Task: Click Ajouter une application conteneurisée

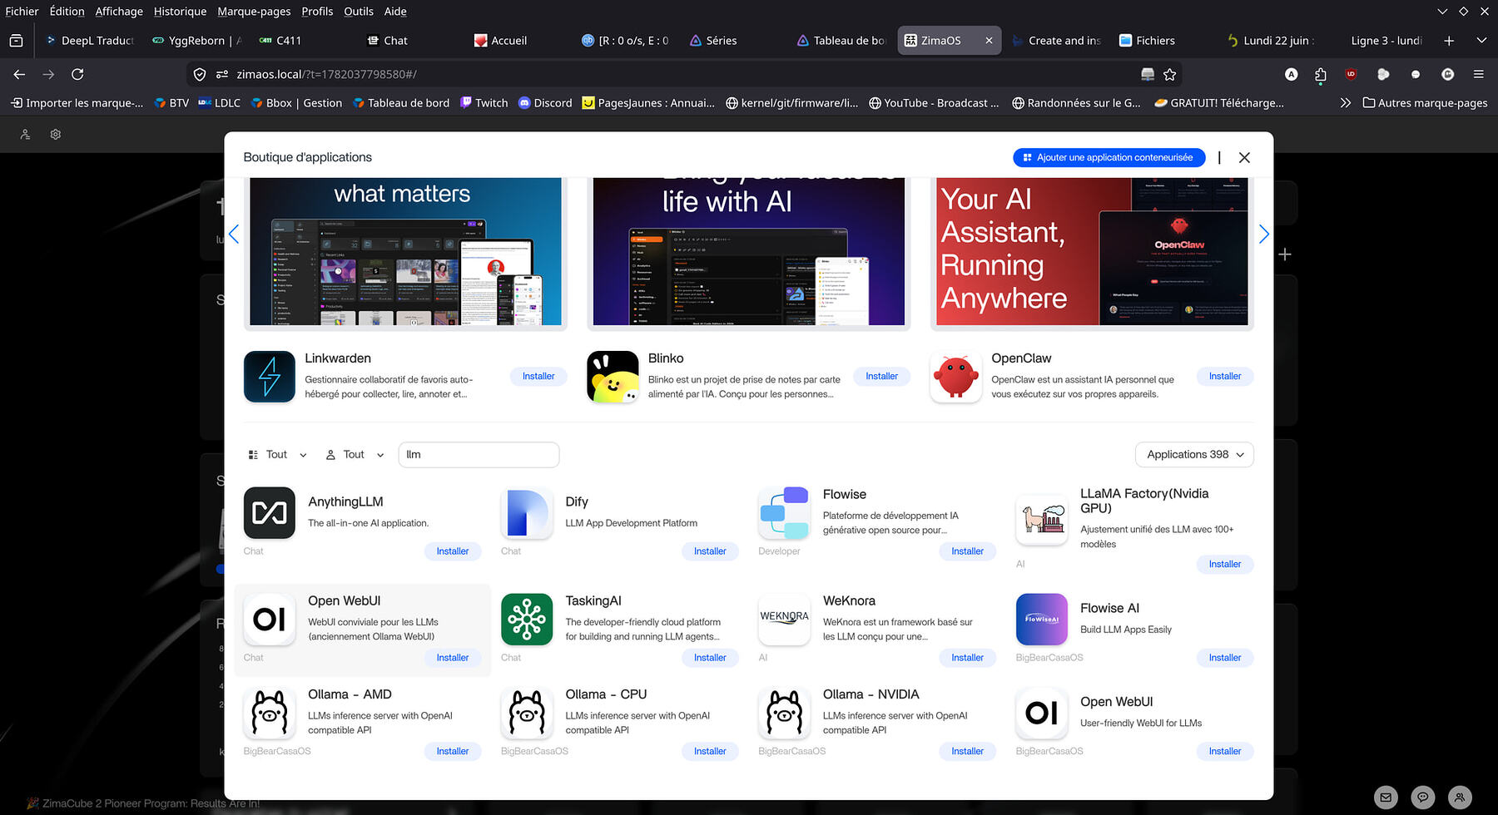Action: 1109,158
